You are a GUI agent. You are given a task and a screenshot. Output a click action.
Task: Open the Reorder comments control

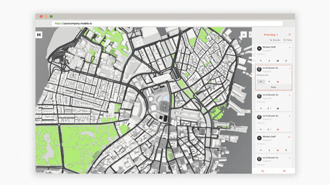275,40
